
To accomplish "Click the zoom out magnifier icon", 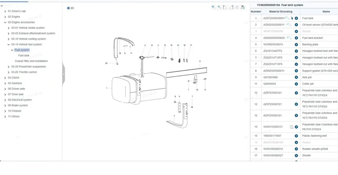I will (x=219, y=7).
